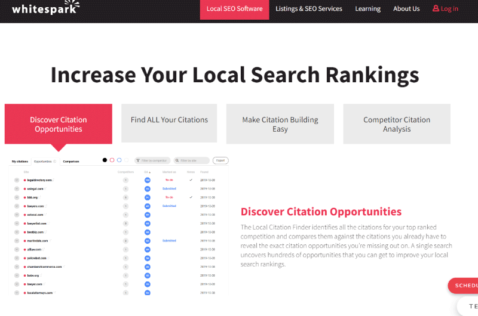Expand the lawyers.com row

click(17, 206)
